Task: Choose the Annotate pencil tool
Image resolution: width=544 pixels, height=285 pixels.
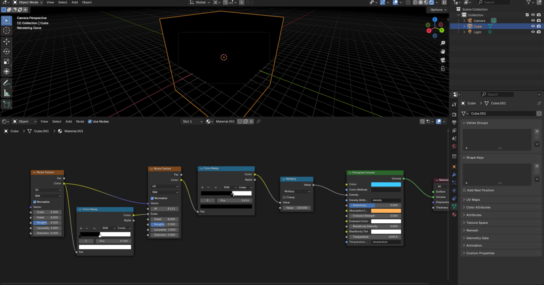Action: click(x=6, y=83)
